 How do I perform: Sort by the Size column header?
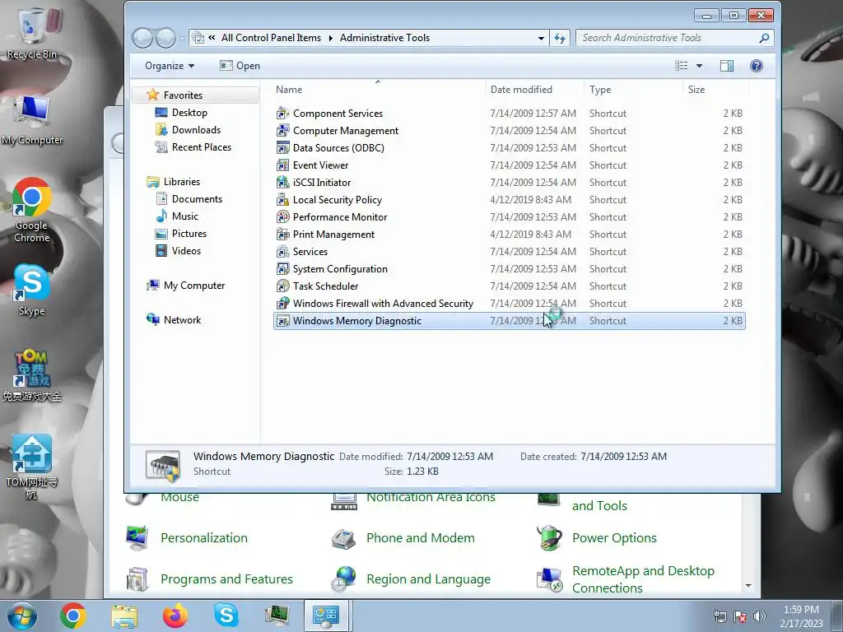click(x=715, y=89)
